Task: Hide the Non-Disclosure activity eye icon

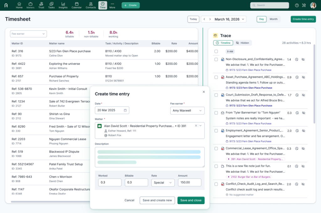Action: [x=303, y=60]
